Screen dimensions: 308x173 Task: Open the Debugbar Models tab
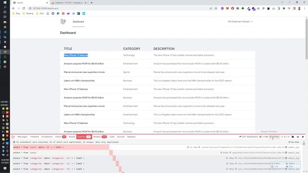[x=100, y=136]
